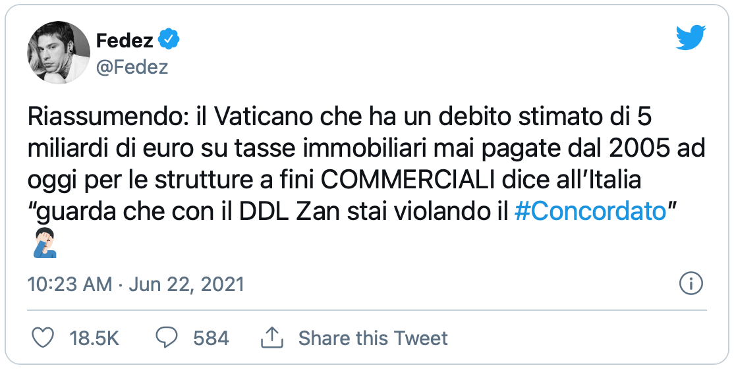Click the facepalm emoji in the tweet
This screenshot has width=734, height=378.
pyautogui.click(x=45, y=243)
